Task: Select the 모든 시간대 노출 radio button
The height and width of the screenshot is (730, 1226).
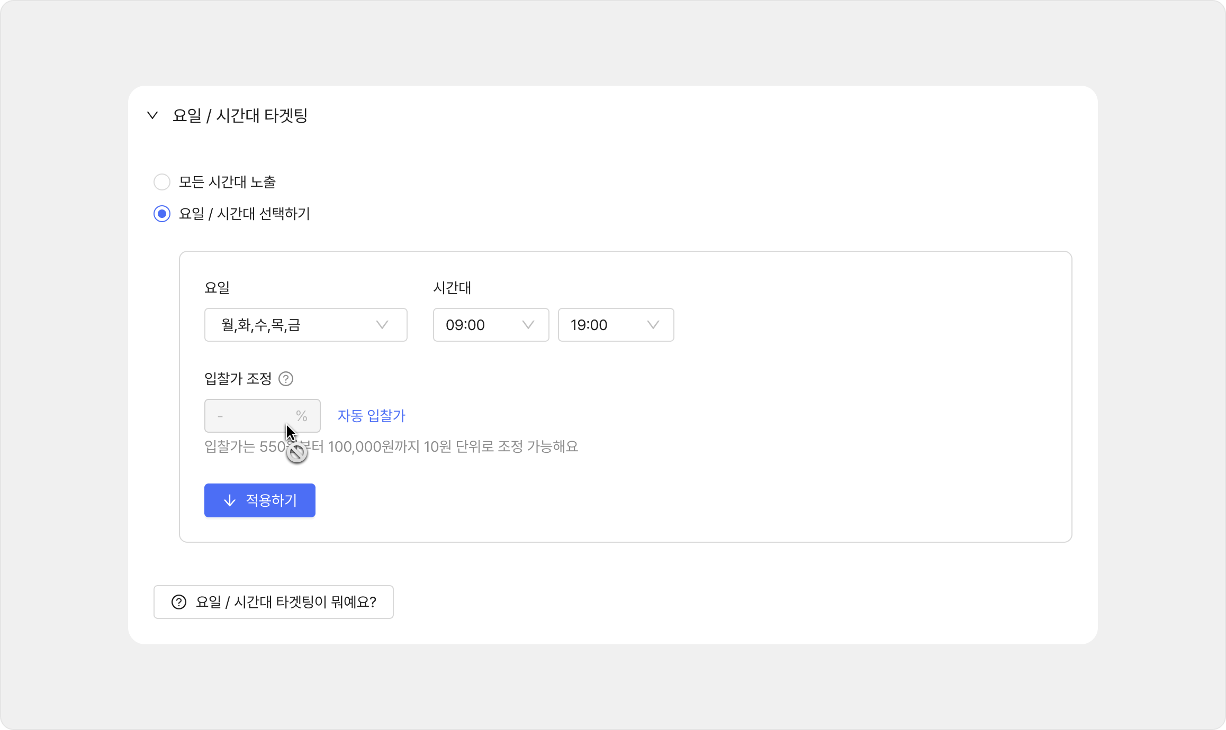Action: pyautogui.click(x=162, y=182)
